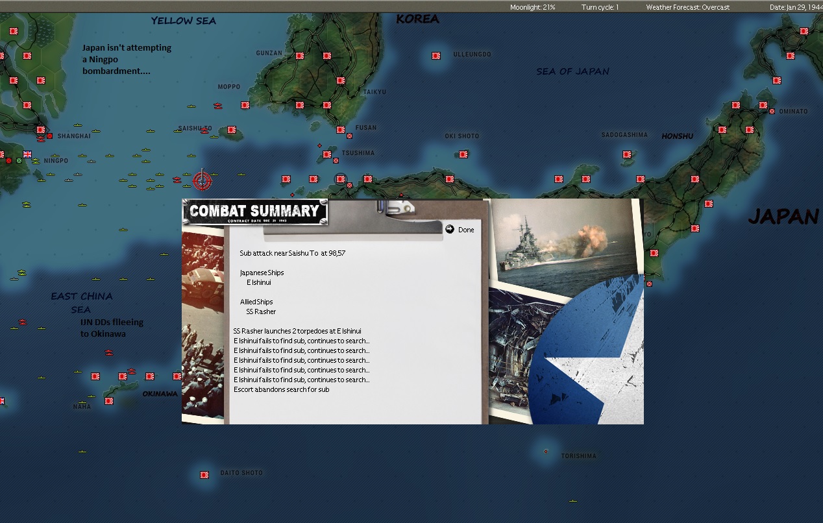Click the small crossed marker below Fusan base

[x=349, y=136]
